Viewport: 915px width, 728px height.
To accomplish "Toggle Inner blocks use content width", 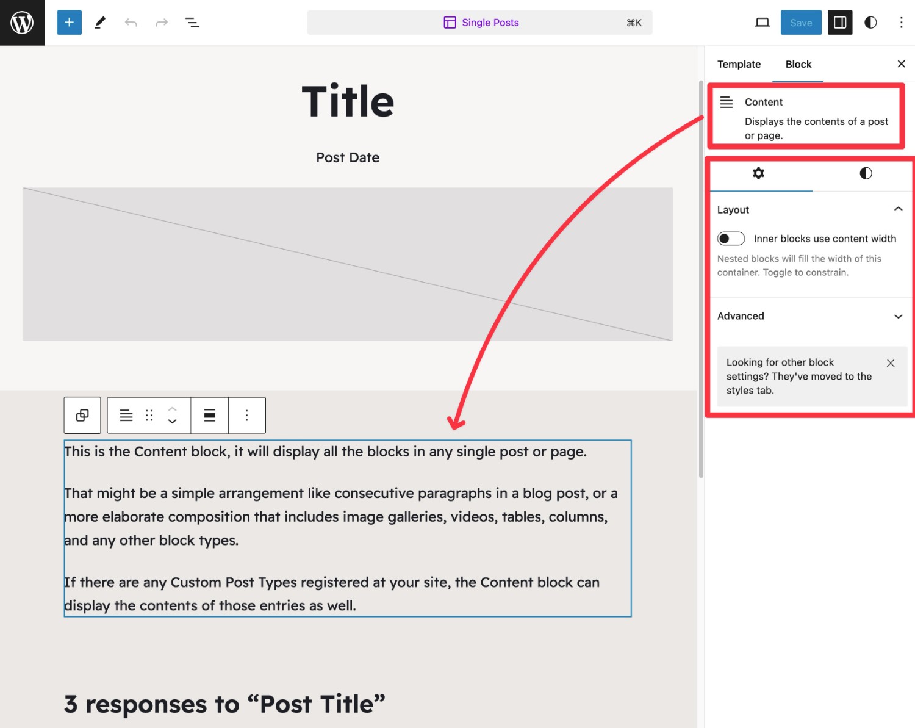I will coord(731,239).
